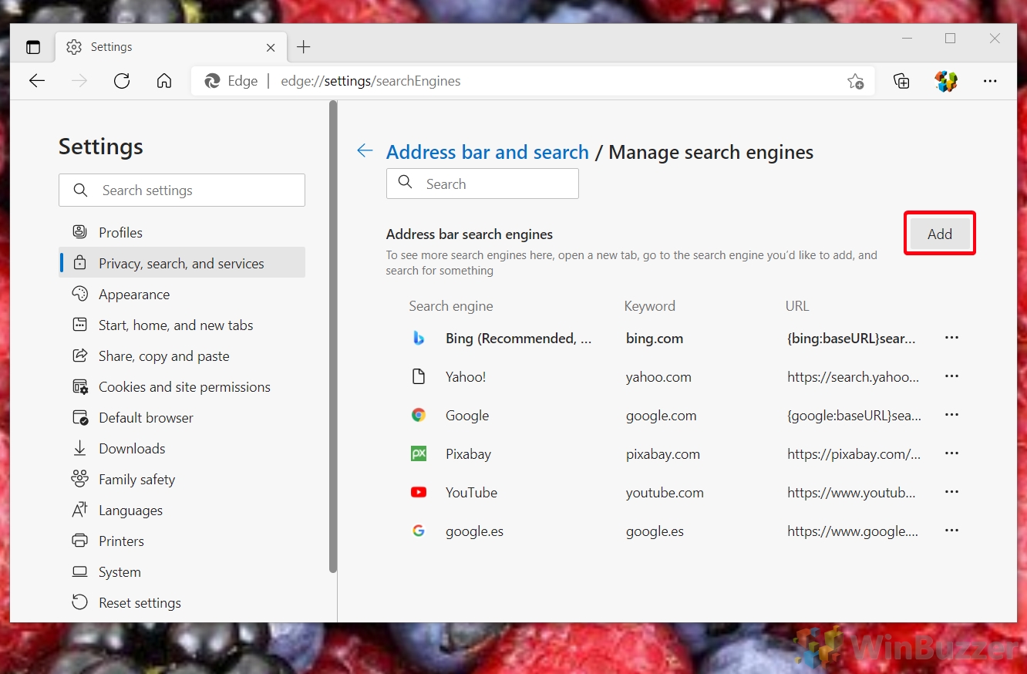Close the Settings tab
The width and height of the screenshot is (1027, 674).
[271, 47]
